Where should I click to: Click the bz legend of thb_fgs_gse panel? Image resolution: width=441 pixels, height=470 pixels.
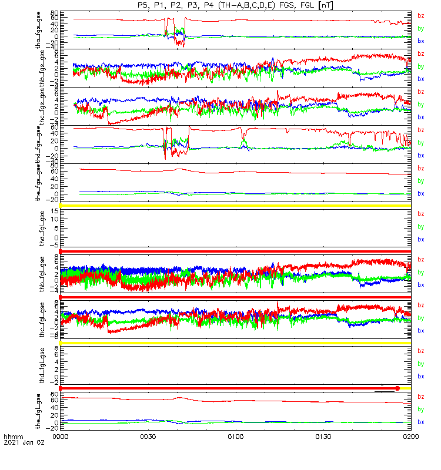point(421,53)
